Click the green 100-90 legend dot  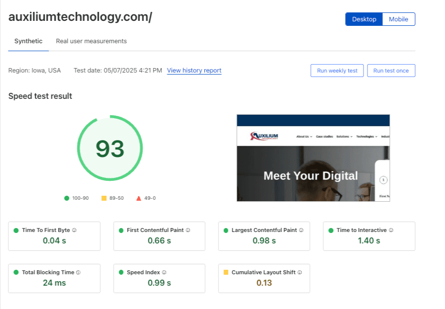coord(67,198)
